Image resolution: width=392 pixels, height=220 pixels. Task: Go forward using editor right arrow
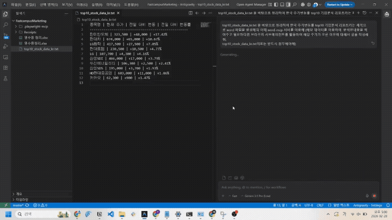click(x=204, y=13)
